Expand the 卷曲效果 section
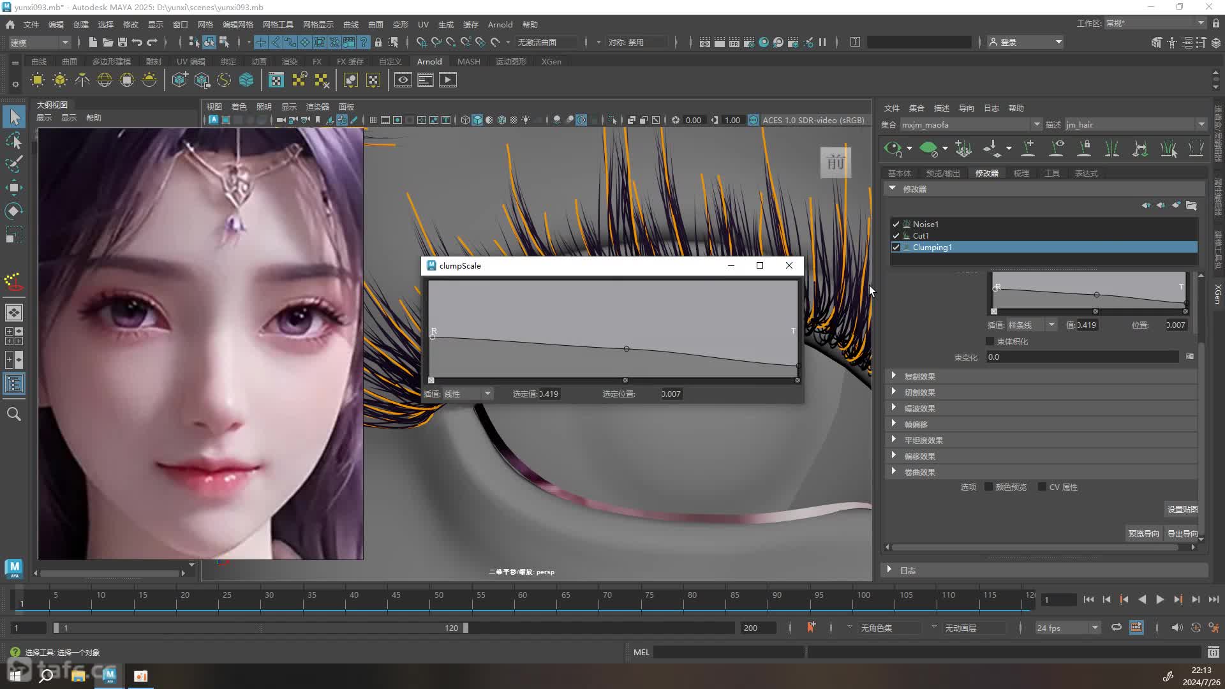Screen dimensions: 1225x689 tap(894, 471)
